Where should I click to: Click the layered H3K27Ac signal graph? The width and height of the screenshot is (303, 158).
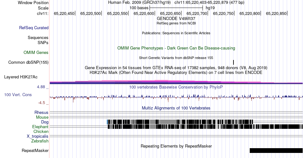coord(176,82)
